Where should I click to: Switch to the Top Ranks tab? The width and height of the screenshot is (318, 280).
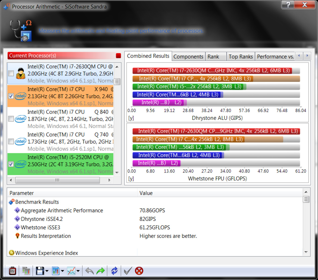[x=241, y=57]
